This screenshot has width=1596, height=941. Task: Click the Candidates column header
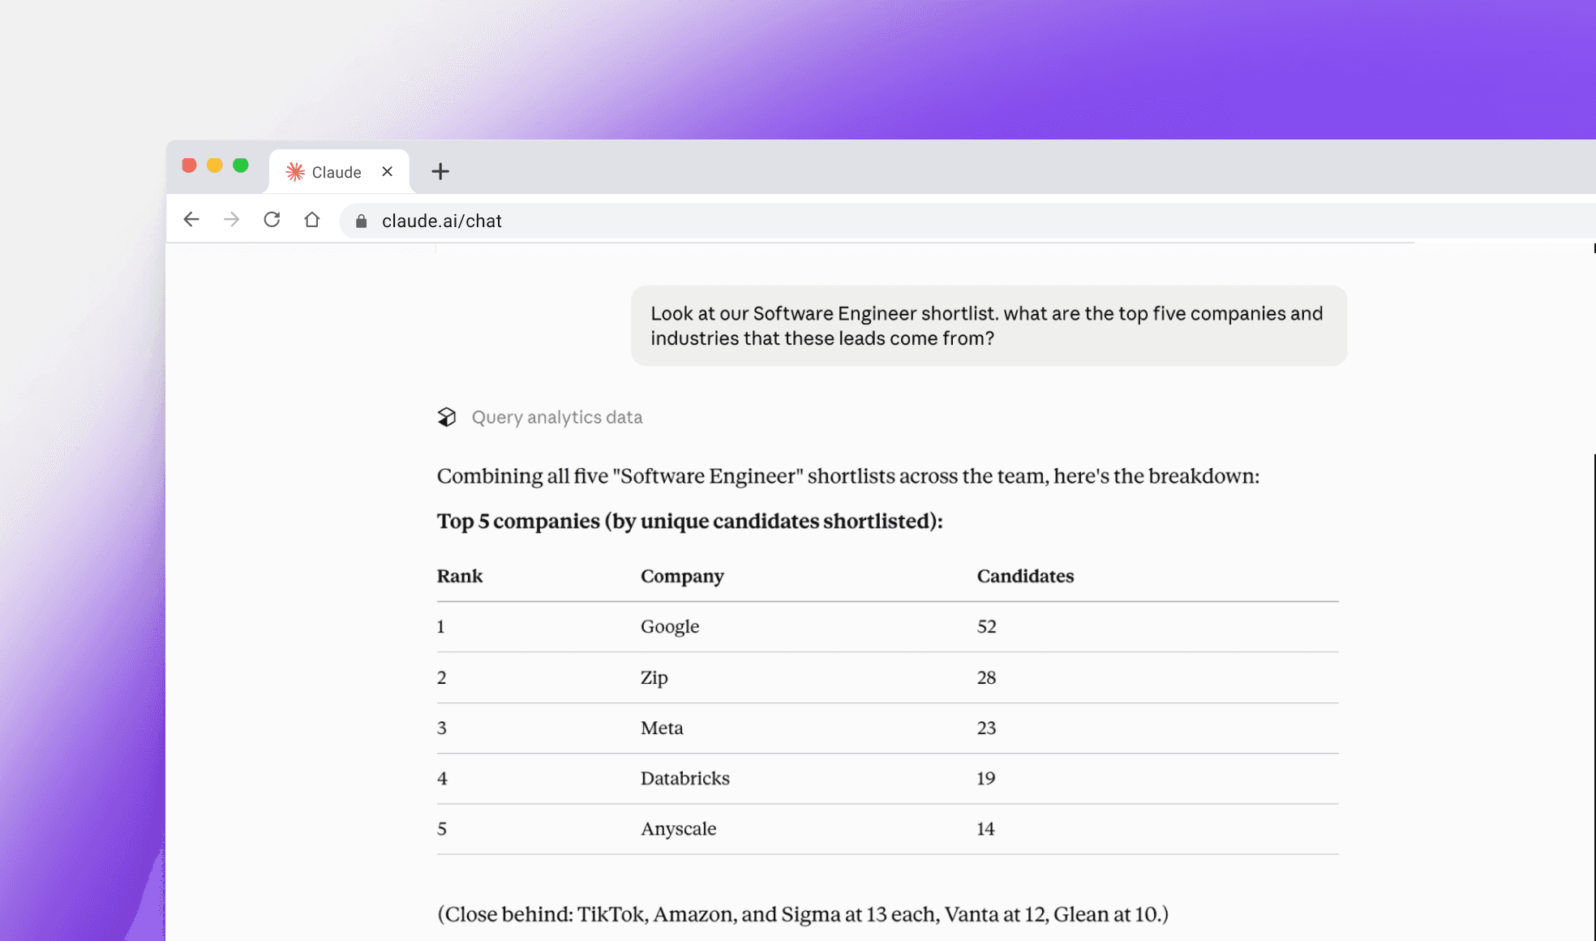(x=1025, y=576)
